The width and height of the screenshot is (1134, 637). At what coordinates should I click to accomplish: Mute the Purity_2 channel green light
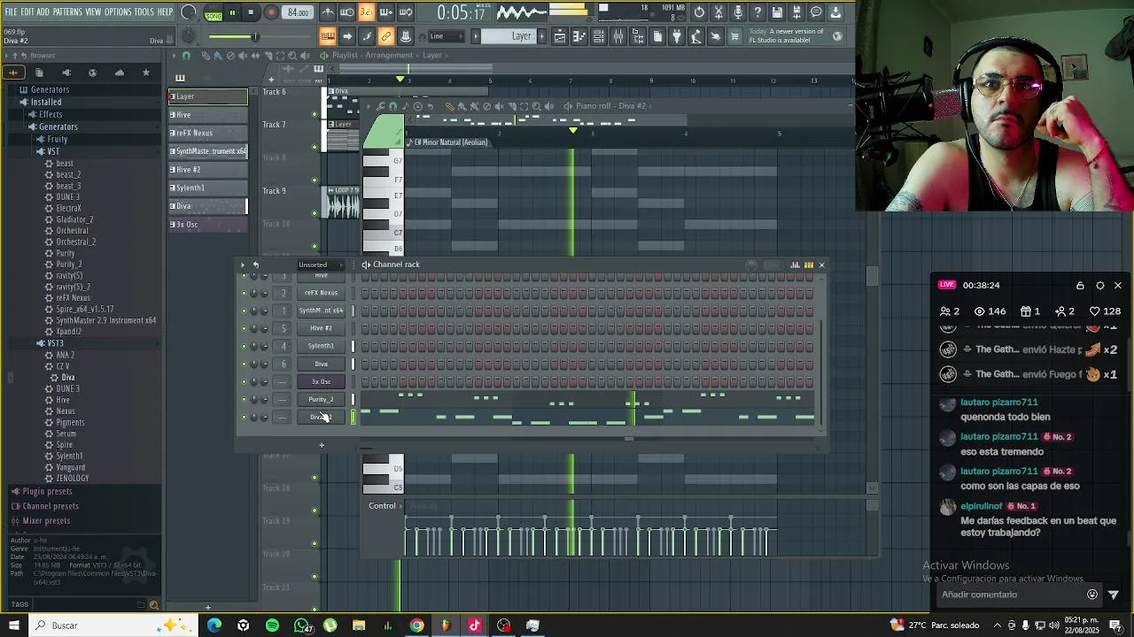pyautogui.click(x=244, y=399)
